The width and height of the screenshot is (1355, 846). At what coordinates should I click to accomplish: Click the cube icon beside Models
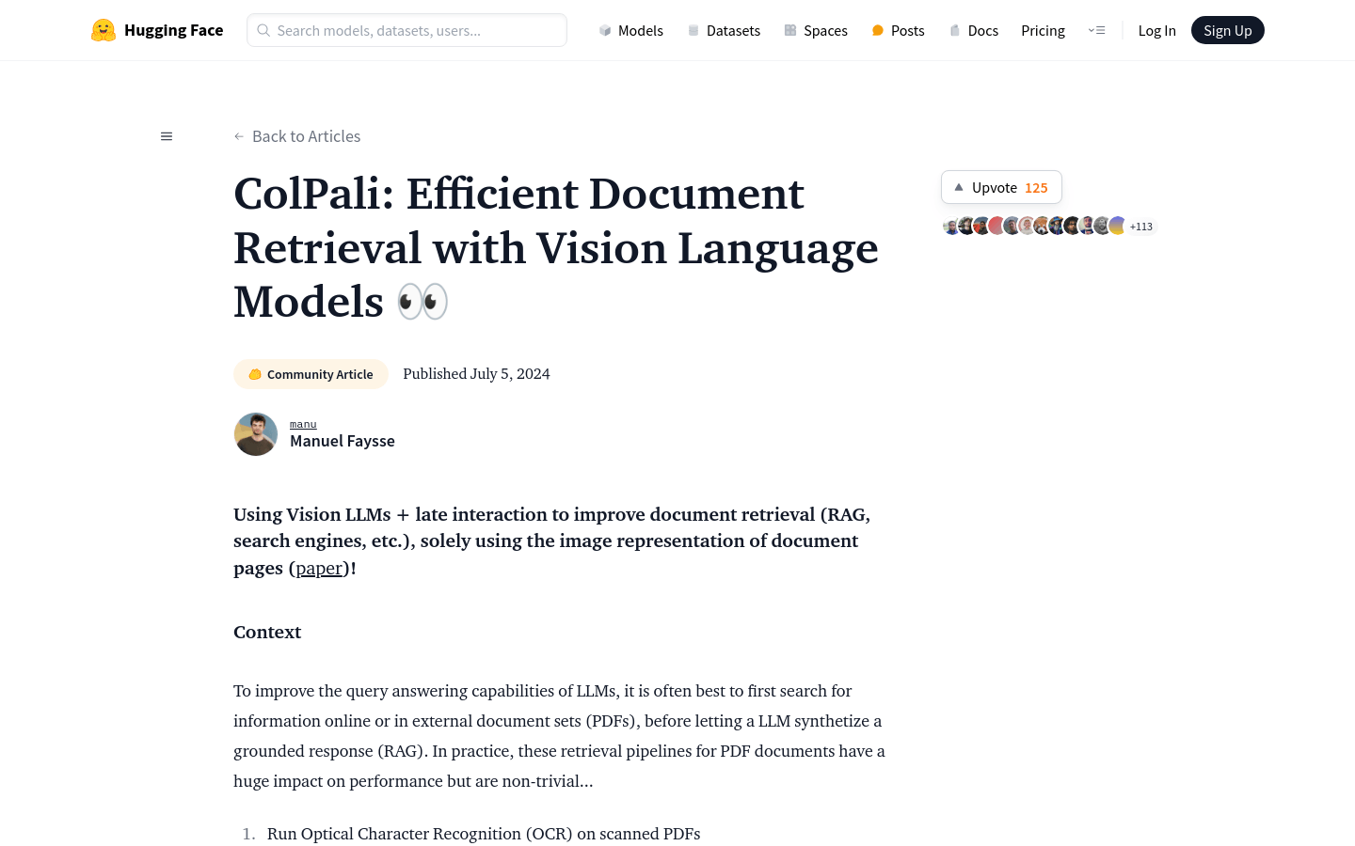(605, 31)
